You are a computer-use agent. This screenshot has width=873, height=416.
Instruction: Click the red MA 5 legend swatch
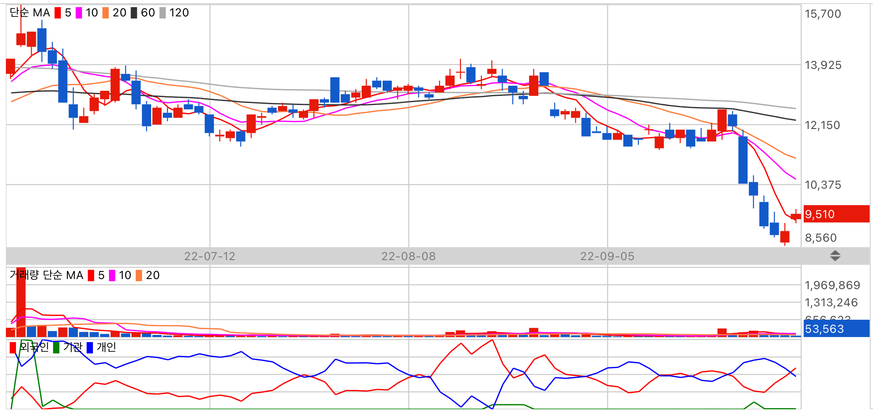[x=58, y=13]
